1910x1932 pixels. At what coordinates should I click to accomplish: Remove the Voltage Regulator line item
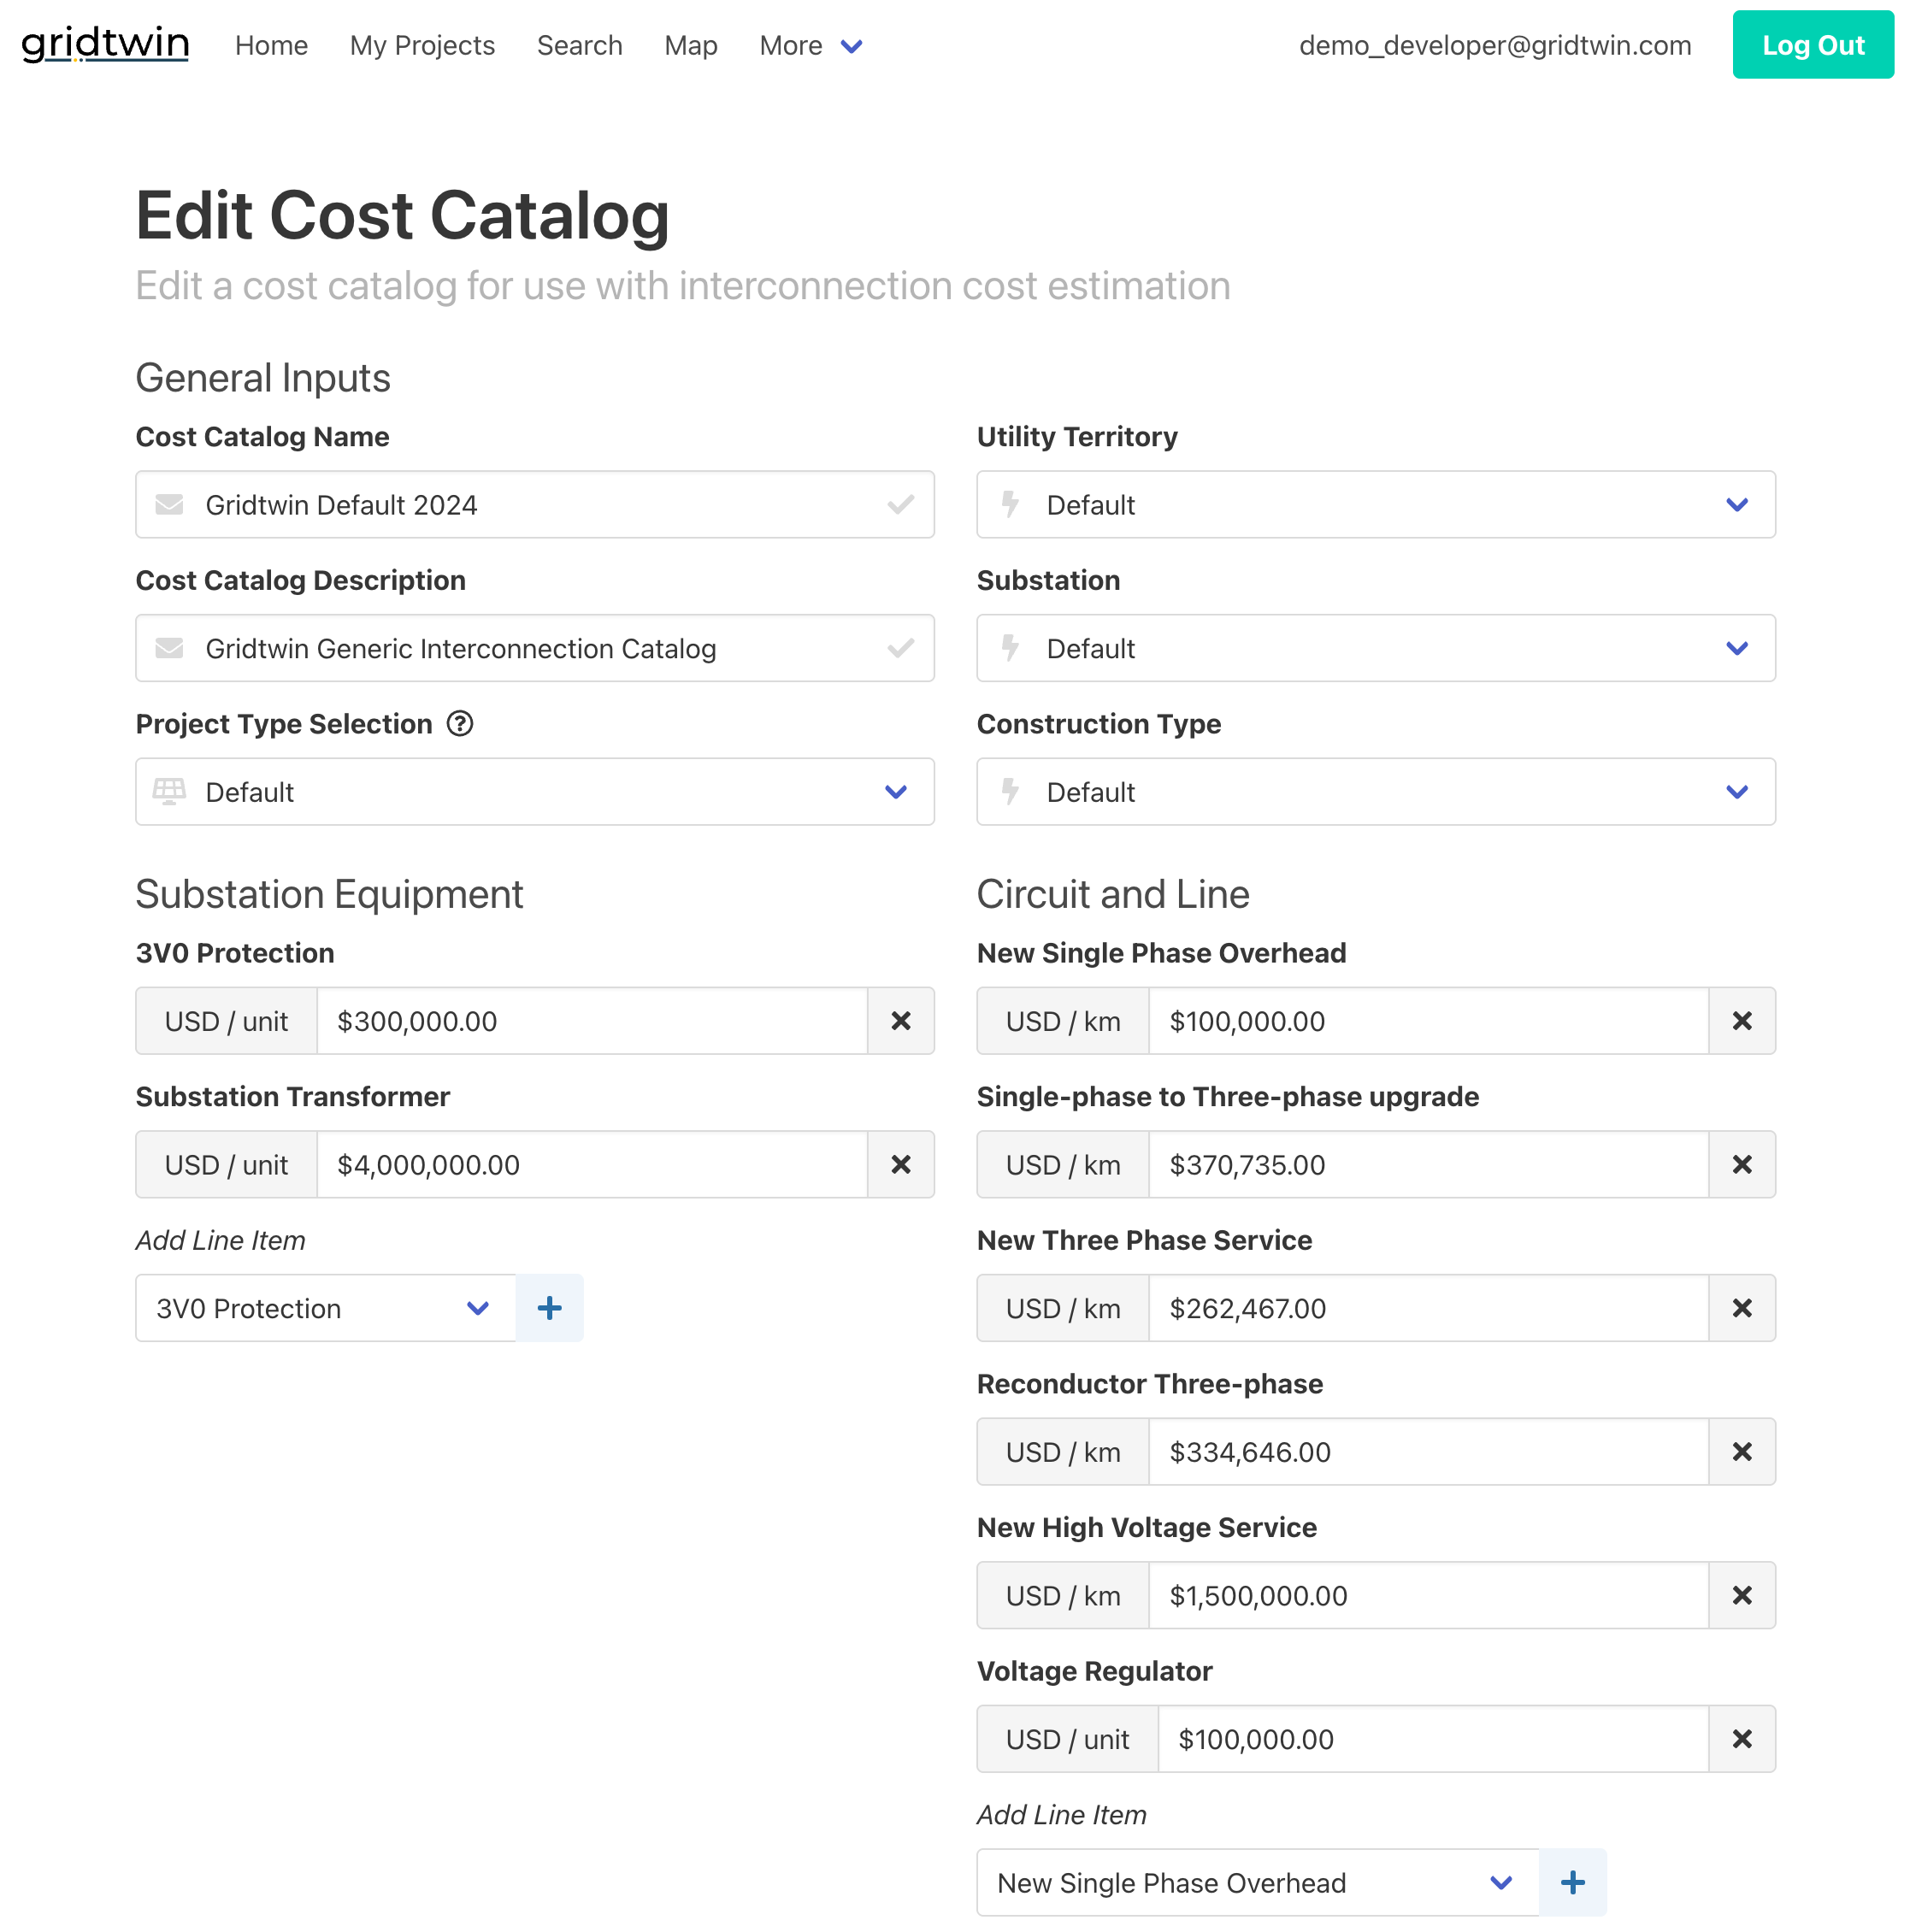click(1742, 1738)
